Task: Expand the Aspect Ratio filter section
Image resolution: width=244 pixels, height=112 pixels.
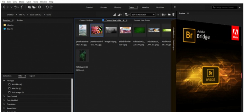Action: (4, 108)
